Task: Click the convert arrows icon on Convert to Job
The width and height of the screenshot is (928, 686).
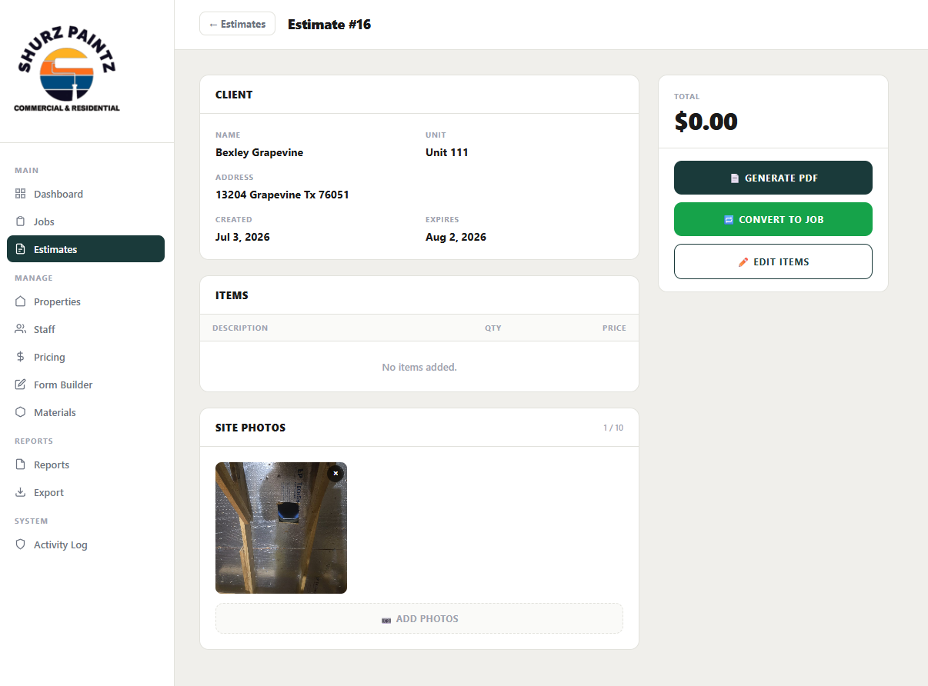Action: (x=729, y=219)
